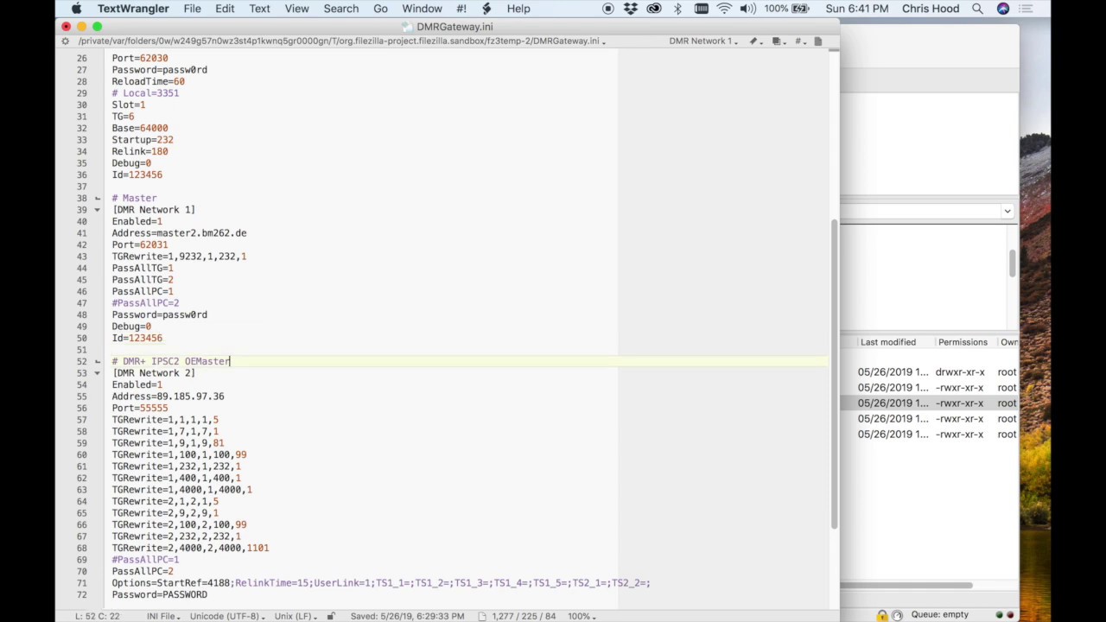This screenshot has height=622, width=1106.
Task: Click the cursor position L: 52 C: 22
Action: (97, 616)
